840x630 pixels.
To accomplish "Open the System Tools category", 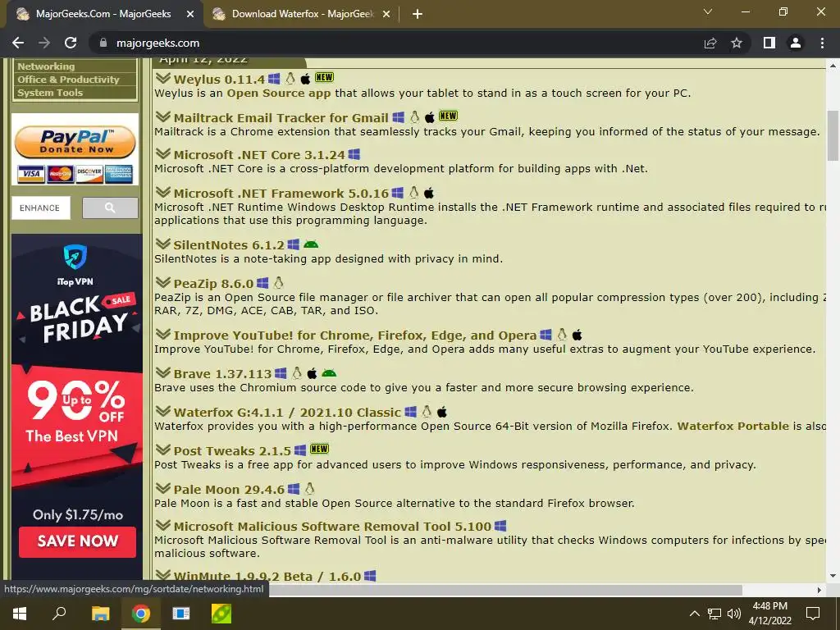I will 50,93.
